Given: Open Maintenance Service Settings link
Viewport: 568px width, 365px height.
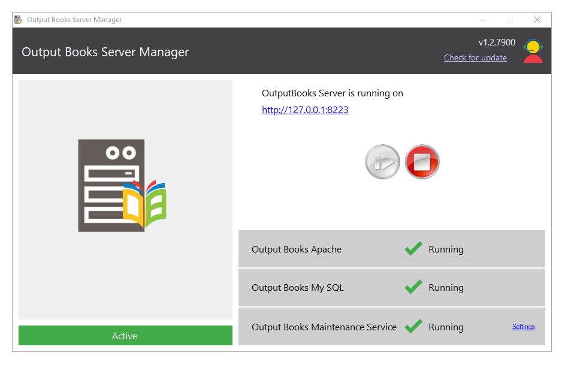Looking at the screenshot, I should point(524,327).
